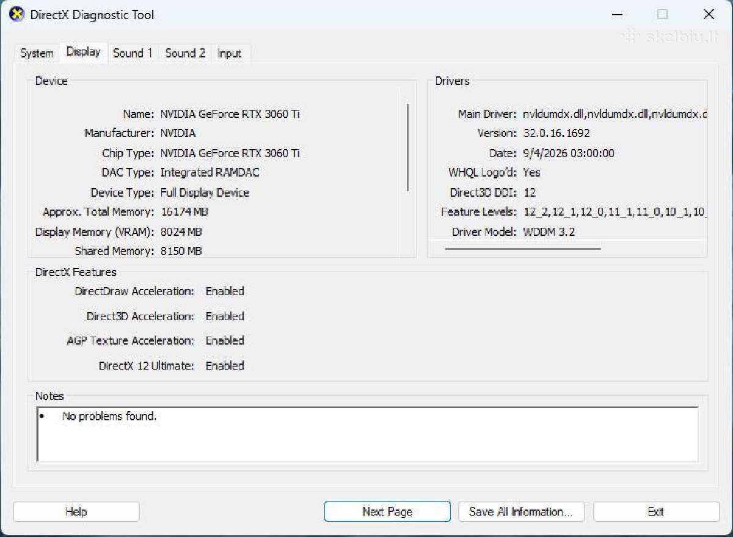Select the Display tab
The width and height of the screenshot is (733, 537).
[84, 52]
